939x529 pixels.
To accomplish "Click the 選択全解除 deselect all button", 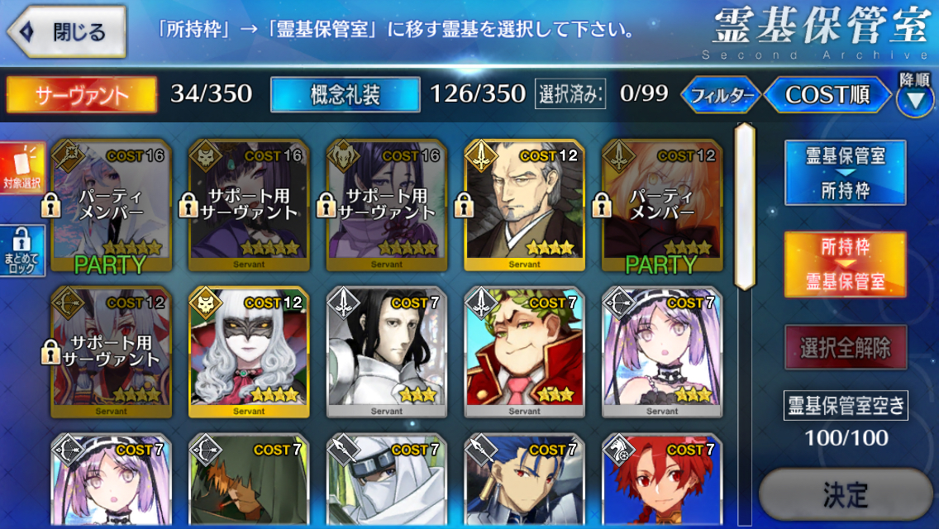I will pyautogui.click(x=845, y=347).
